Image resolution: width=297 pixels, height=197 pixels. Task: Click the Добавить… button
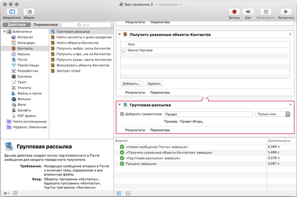(x=131, y=84)
